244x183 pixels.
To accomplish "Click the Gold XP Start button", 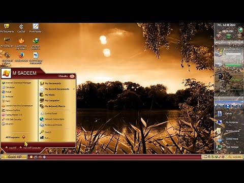I will click(14, 157).
